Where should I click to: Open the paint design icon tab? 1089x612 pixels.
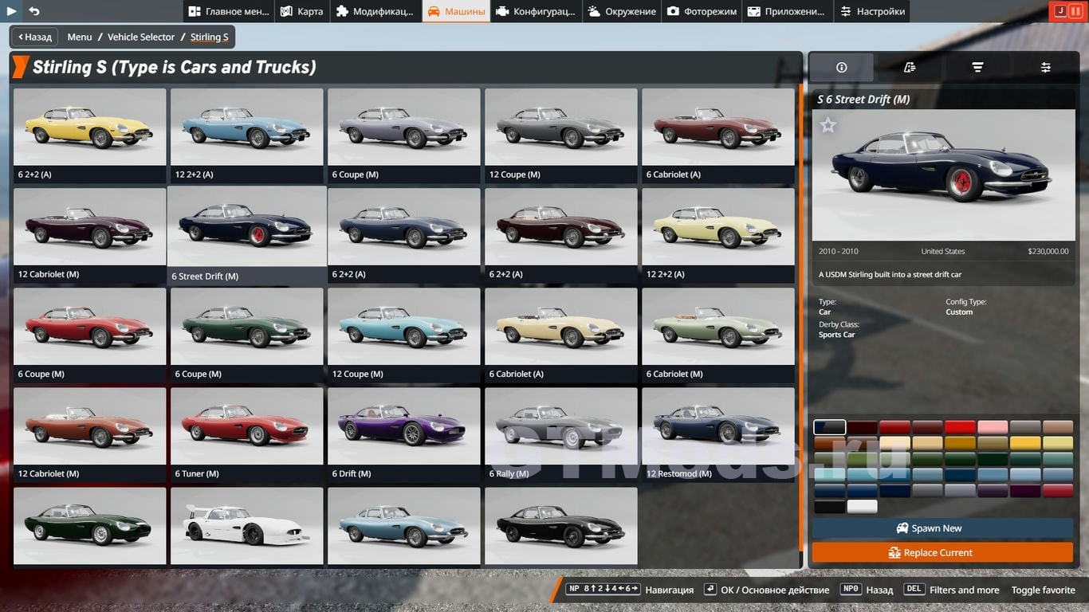(910, 68)
